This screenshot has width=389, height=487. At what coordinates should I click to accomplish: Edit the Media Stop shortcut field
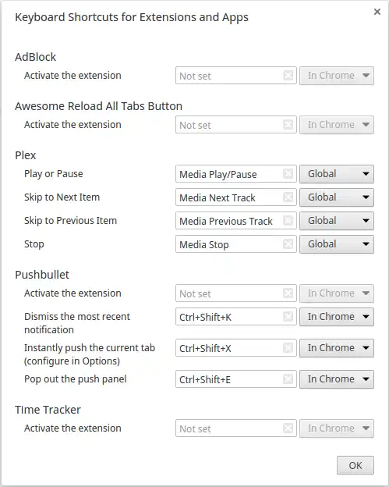point(236,244)
